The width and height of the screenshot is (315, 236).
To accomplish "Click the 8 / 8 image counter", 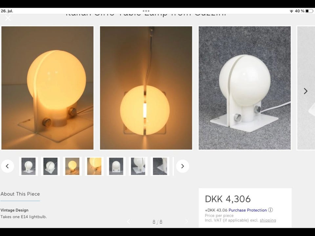I will click(x=157, y=222).
